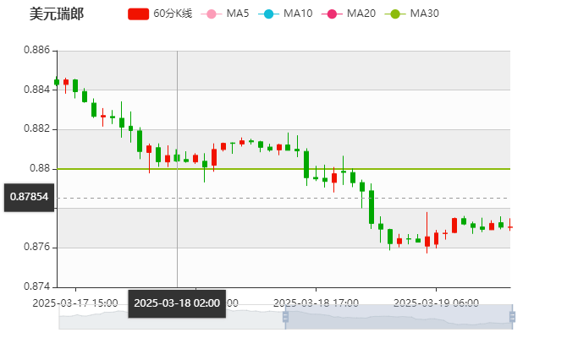Click the MA5 pink legend marker
This screenshot has height=338, width=567.
(212, 14)
